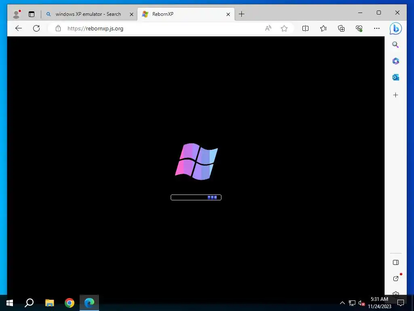Open network status tray icon
Screen dimensions: 414x311
pos(352,303)
